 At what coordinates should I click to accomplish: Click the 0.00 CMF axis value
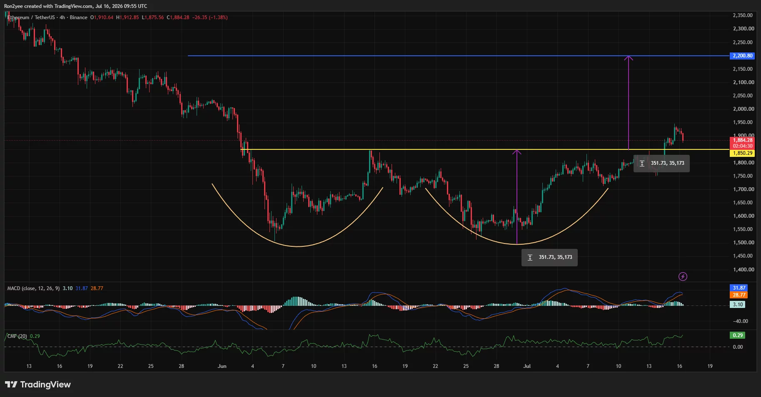(738, 347)
